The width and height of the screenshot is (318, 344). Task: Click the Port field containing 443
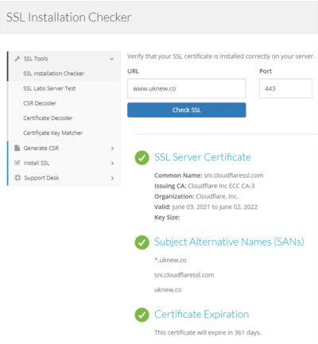click(x=285, y=88)
